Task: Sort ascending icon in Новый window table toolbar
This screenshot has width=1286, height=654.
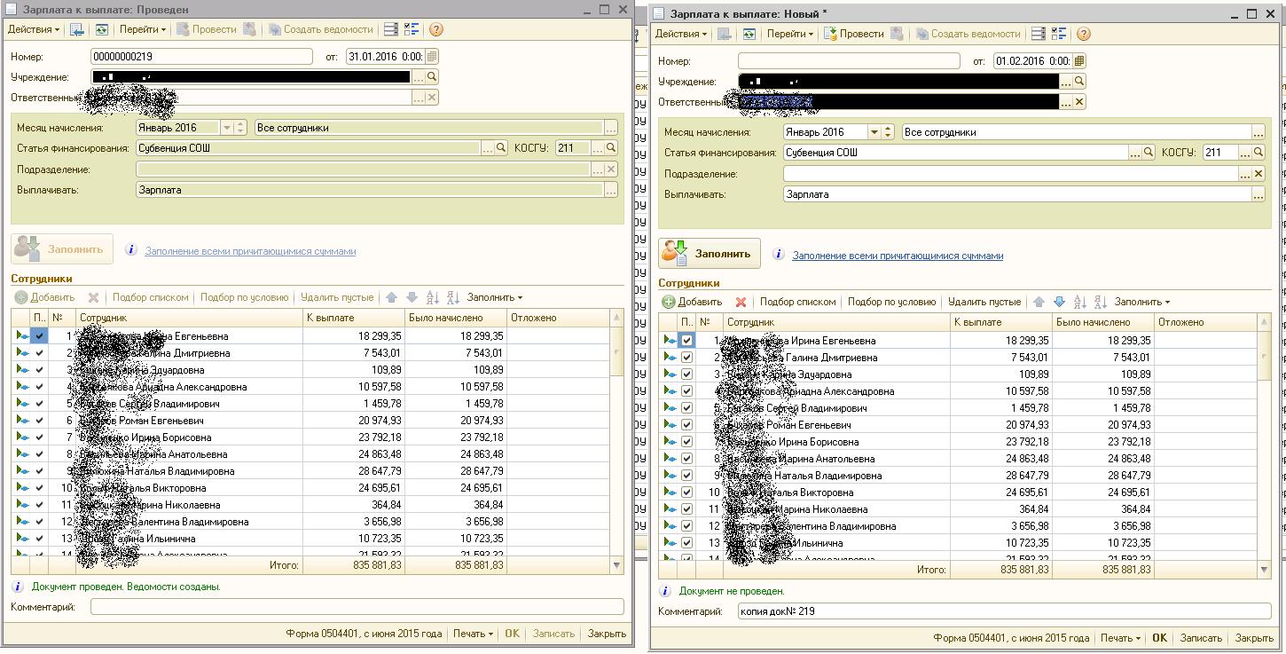Action: pos(1079,302)
